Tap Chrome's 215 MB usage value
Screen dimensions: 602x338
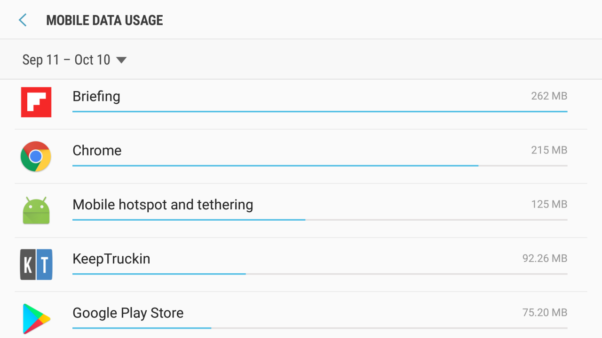click(x=549, y=150)
